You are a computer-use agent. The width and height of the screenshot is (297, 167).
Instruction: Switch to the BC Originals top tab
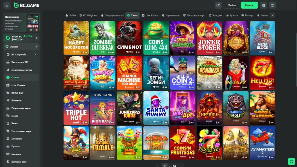click(x=88, y=15)
